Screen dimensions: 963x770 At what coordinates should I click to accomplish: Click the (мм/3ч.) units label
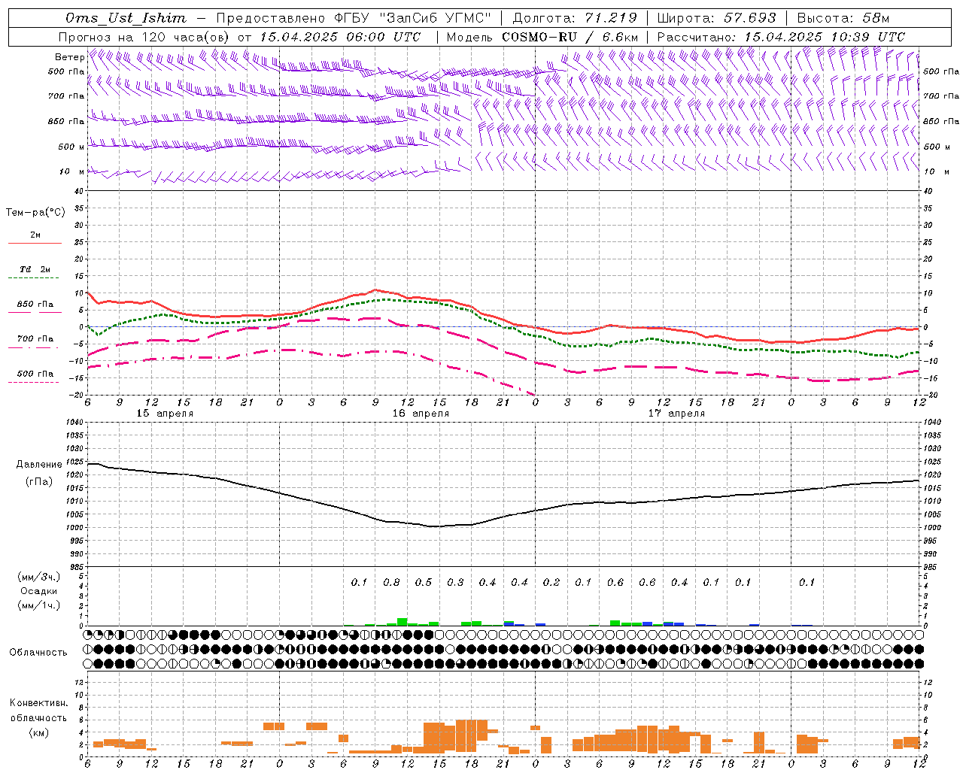tap(39, 577)
